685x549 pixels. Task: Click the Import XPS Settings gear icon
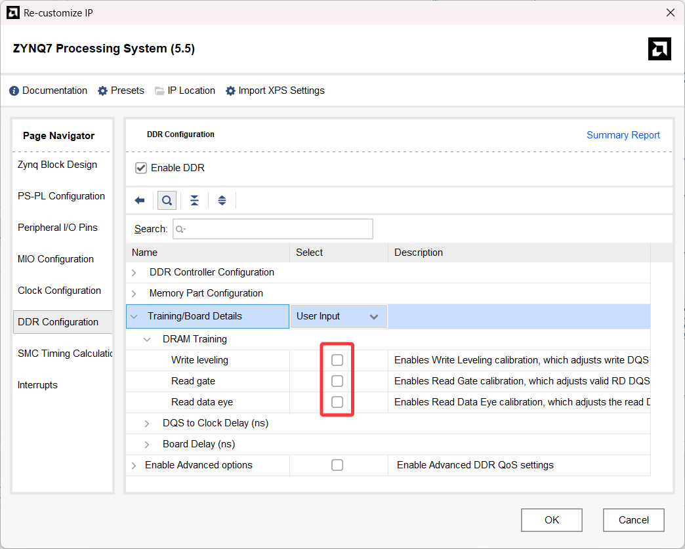(x=230, y=91)
